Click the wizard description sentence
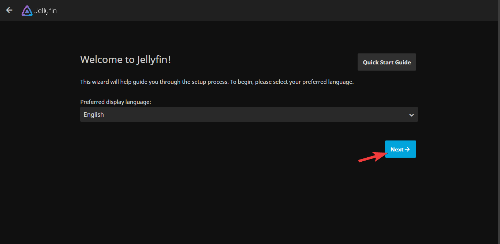 [217, 82]
